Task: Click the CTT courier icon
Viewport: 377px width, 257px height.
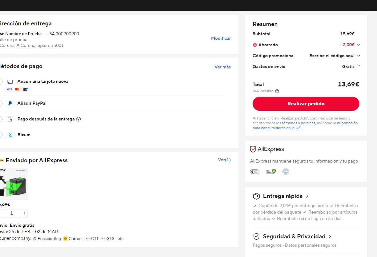Action: (x=88, y=238)
